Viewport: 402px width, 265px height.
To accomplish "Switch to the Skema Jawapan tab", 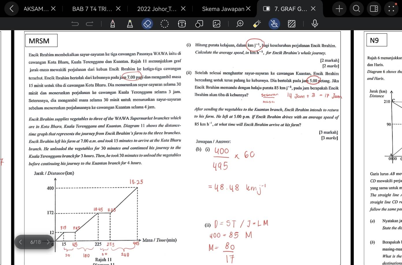I will click(223, 9).
